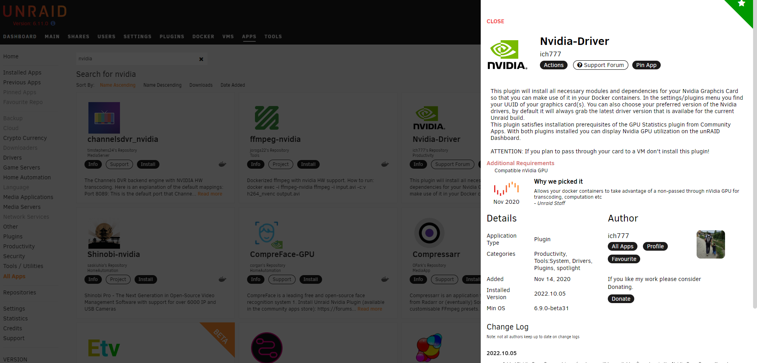Image resolution: width=757 pixels, height=363 pixels.
Task: Select Installed Apps in sidebar
Action: coord(22,73)
